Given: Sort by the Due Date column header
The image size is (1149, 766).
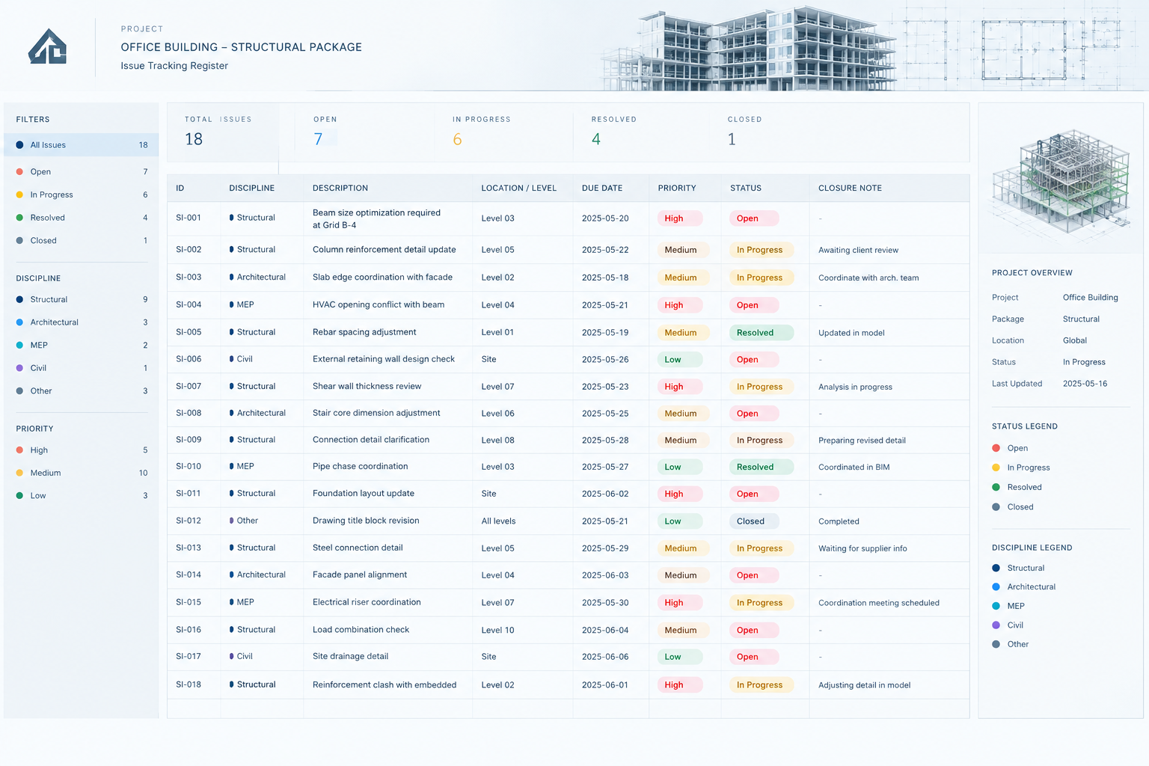Looking at the screenshot, I should pos(602,189).
